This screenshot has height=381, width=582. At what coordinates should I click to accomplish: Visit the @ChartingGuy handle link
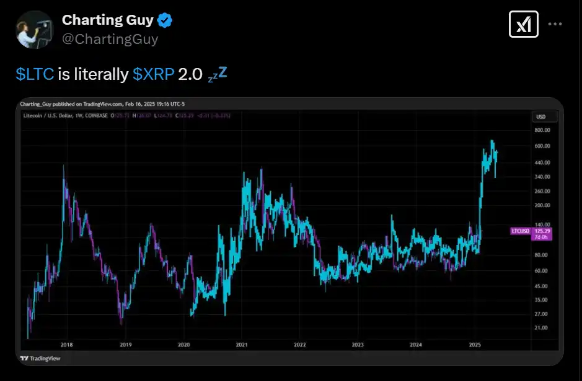110,39
